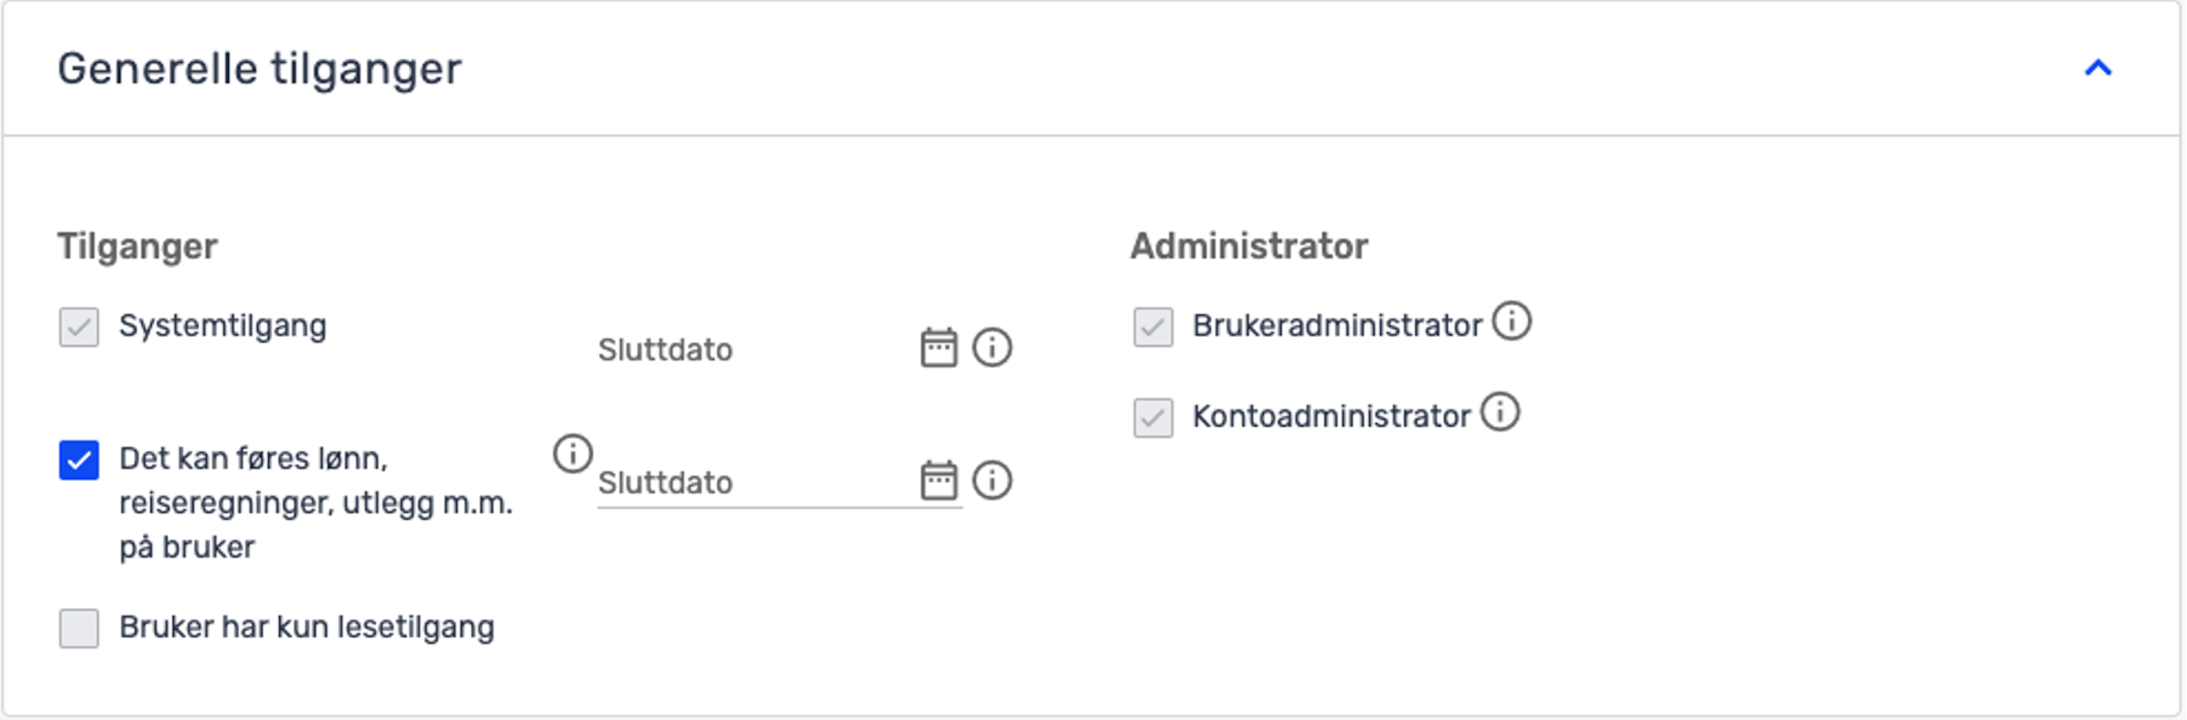Click the Systemtilgang label text
Image resolution: width=2187 pixels, height=720 pixels.
[x=223, y=326]
